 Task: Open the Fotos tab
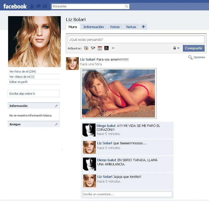tap(115, 27)
